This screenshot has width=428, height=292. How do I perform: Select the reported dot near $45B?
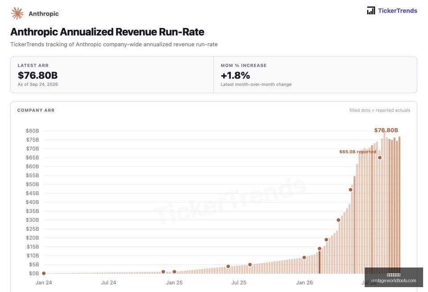[350, 190]
